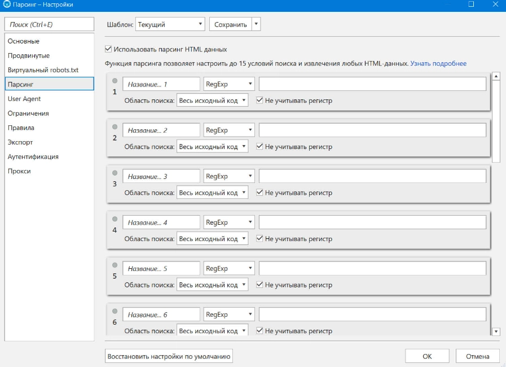Click the gray status dot for rule 1
The width and height of the screenshot is (506, 367).
coord(115,80)
